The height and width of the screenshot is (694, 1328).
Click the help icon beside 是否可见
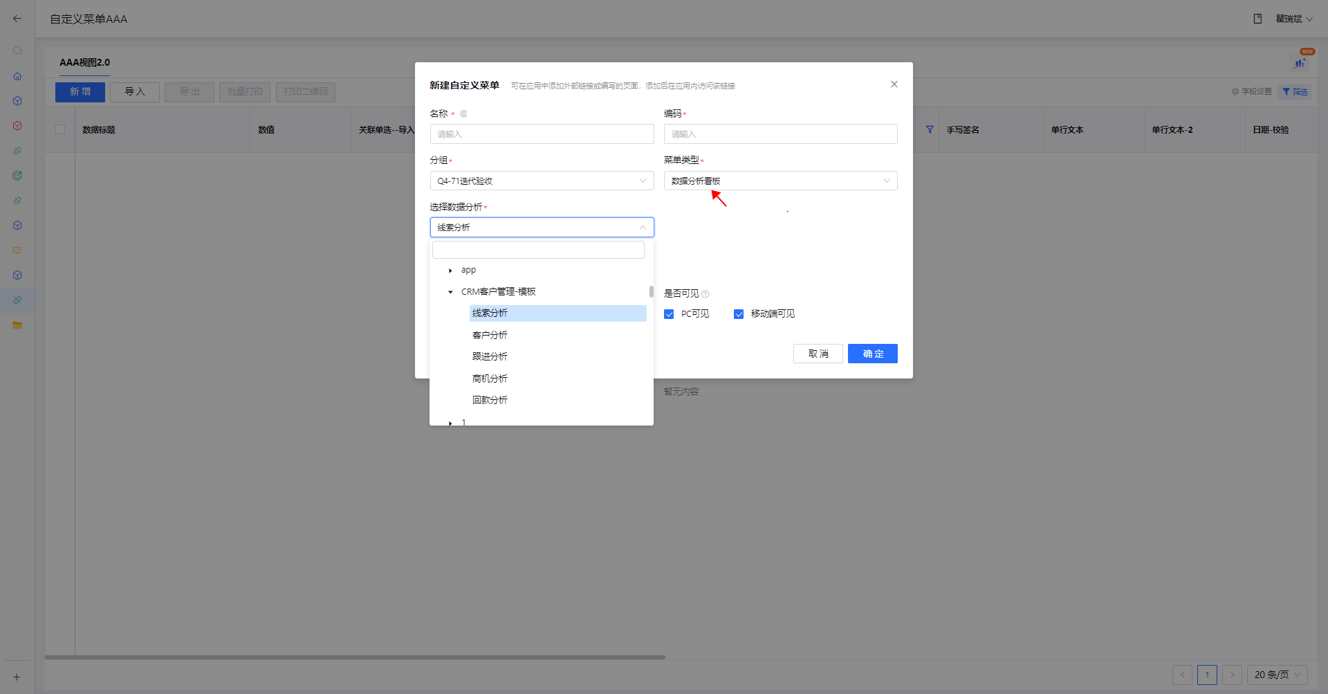(x=705, y=293)
